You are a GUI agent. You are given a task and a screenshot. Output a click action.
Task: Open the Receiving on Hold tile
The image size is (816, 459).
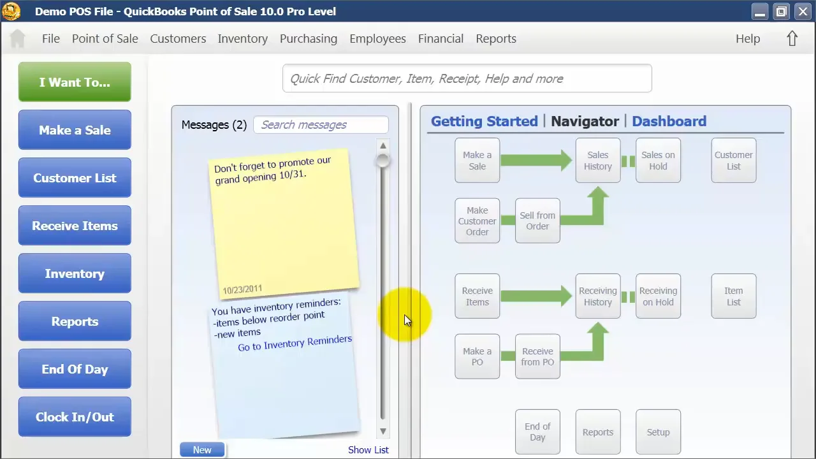click(658, 296)
